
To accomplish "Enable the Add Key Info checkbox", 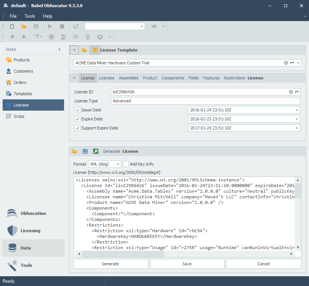I will [x=126, y=164].
